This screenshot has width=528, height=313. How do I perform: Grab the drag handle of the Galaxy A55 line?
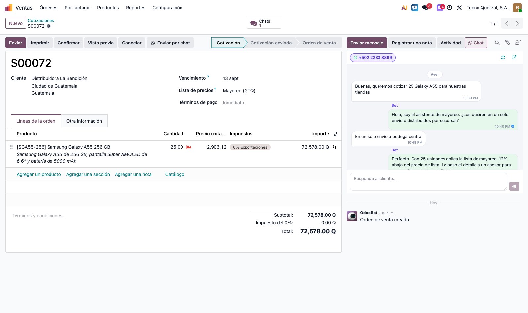pos(11,147)
